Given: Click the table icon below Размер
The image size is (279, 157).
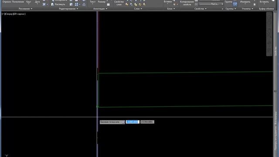Looking at the screenshot, I should point(108,4).
